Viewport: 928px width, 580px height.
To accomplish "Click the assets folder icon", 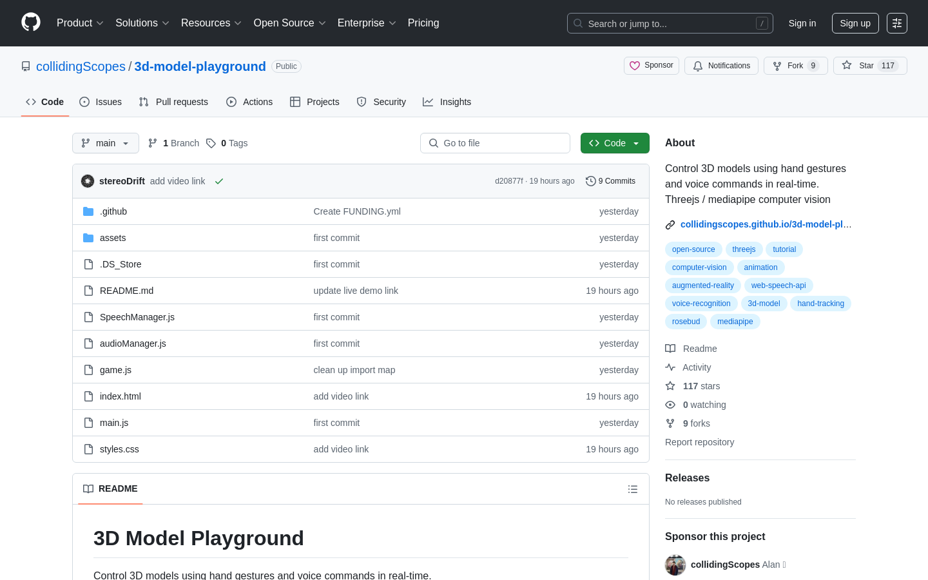I will 88,238.
